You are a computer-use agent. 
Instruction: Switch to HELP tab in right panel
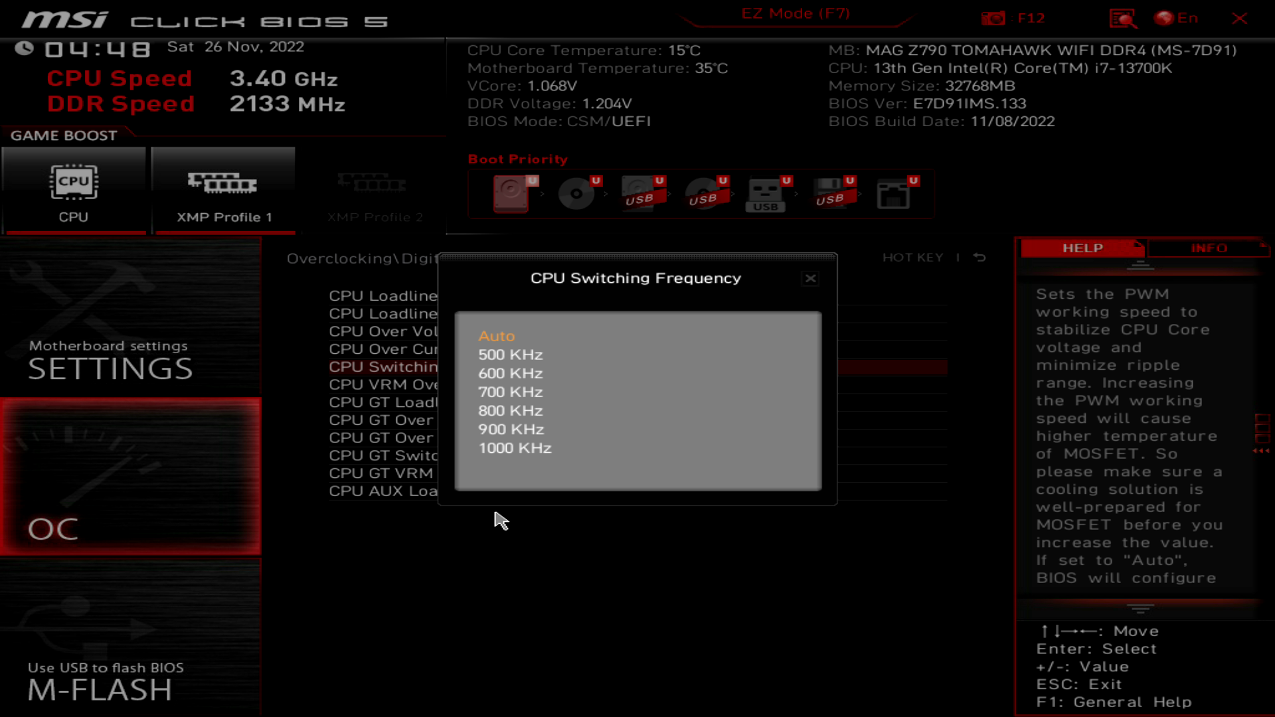[1083, 248]
